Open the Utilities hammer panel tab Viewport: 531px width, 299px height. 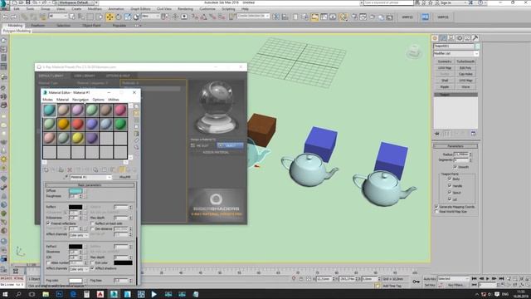point(475,38)
